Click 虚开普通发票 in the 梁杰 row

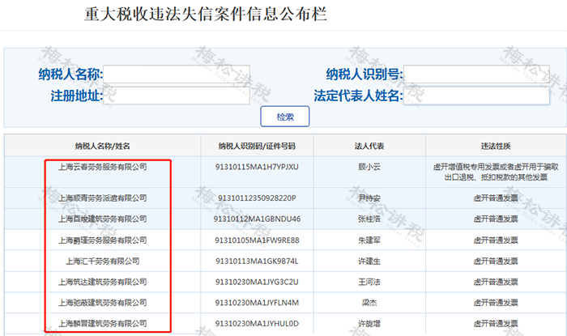496,303
